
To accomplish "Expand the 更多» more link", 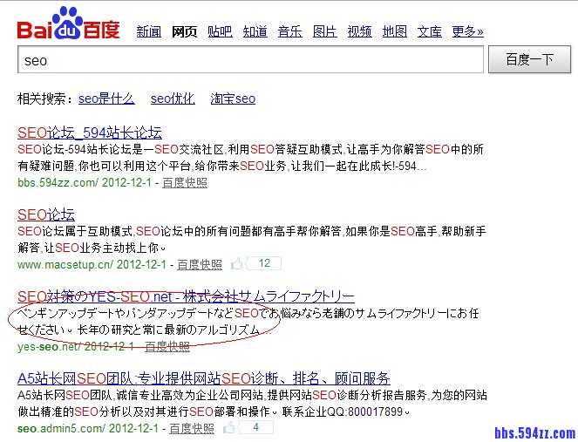I will click(468, 31).
